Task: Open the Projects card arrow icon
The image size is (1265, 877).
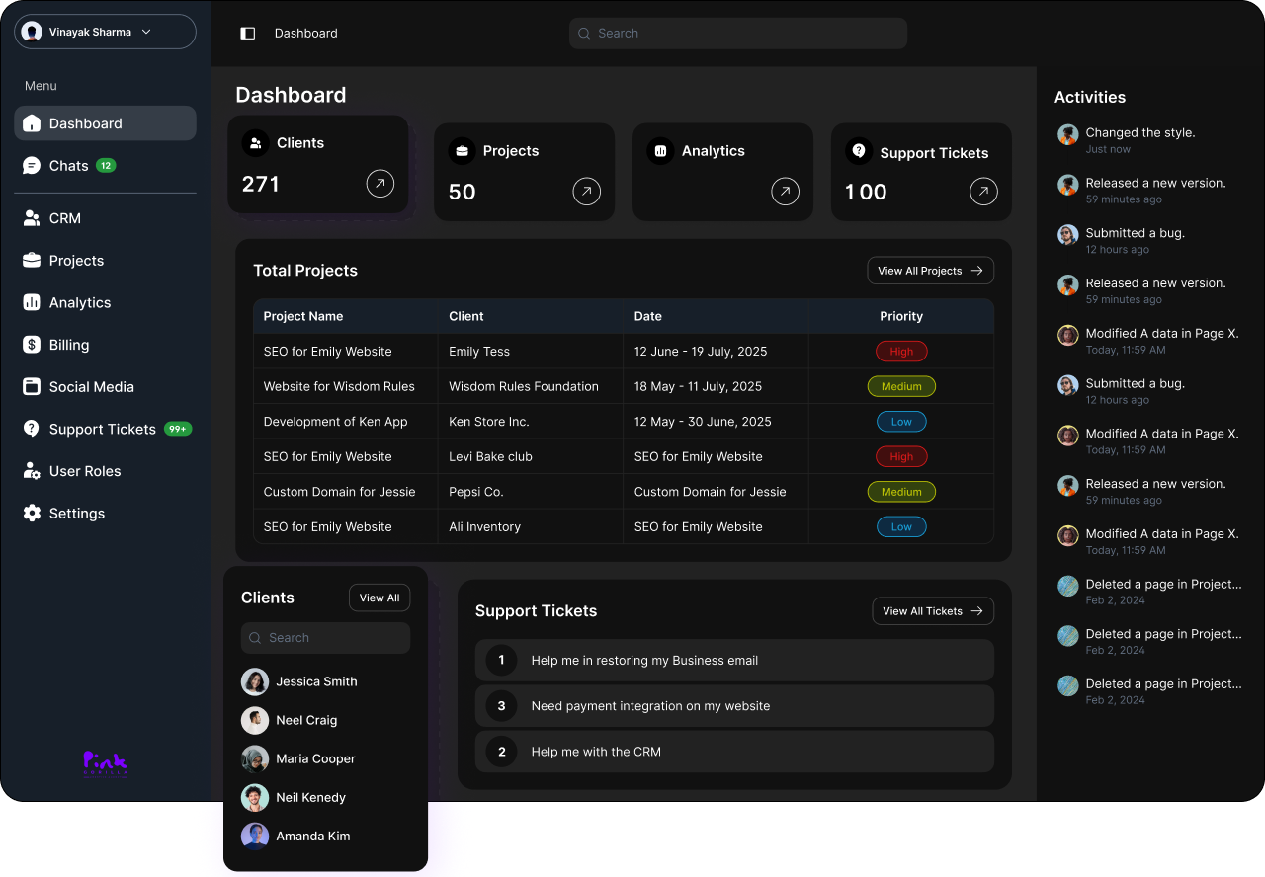Action: (x=587, y=192)
